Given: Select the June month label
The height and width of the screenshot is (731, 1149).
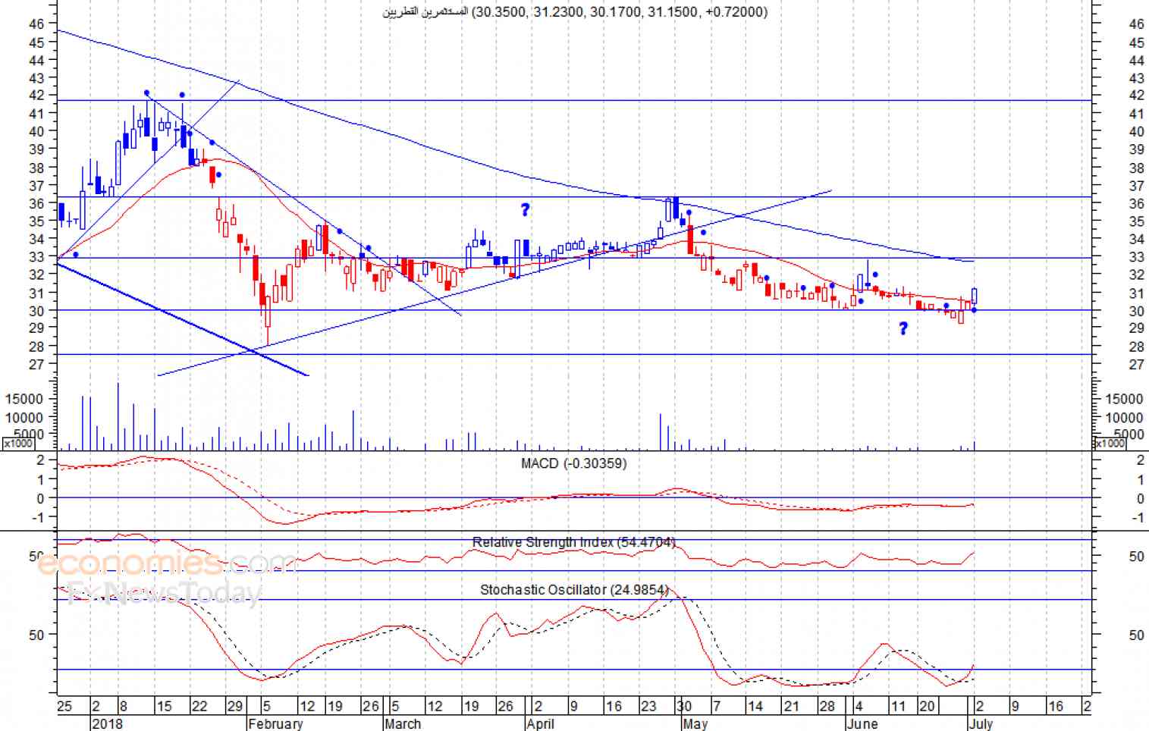Looking at the screenshot, I should [x=862, y=723].
